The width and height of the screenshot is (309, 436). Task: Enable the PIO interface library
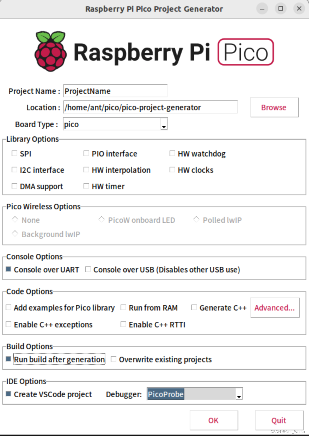pyautogui.click(x=86, y=153)
